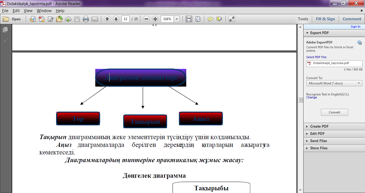Click the Sign In link
Image resolution: width=365 pixels, height=193 pixels.
click(x=356, y=27)
